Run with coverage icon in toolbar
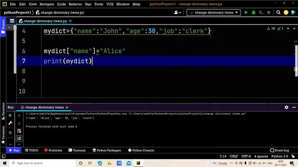Viewport: 298px width, 167px height. (x=261, y=13)
